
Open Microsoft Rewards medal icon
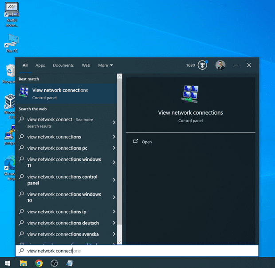(203, 65)
